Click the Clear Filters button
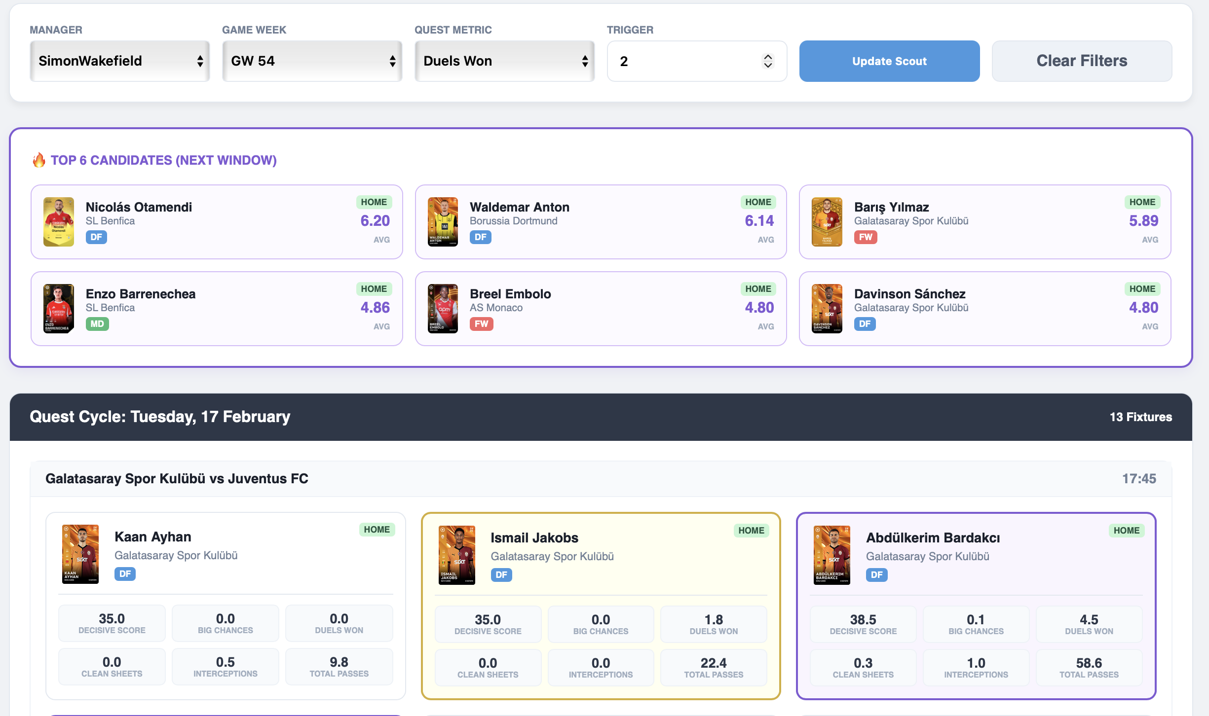 (x=1082, y=61)
